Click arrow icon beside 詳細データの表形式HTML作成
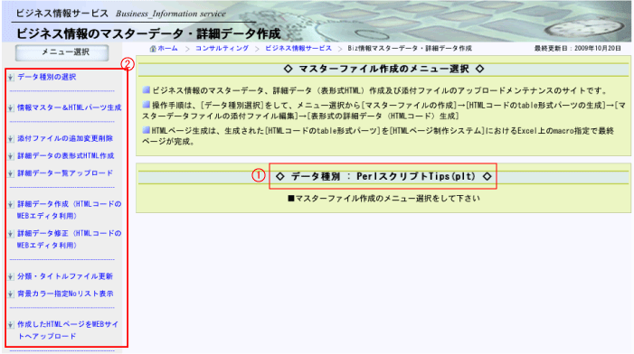 (x=11, y=156)
